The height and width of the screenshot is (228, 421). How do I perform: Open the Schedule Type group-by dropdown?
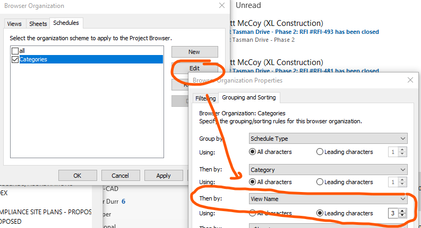tap(328, 139)
